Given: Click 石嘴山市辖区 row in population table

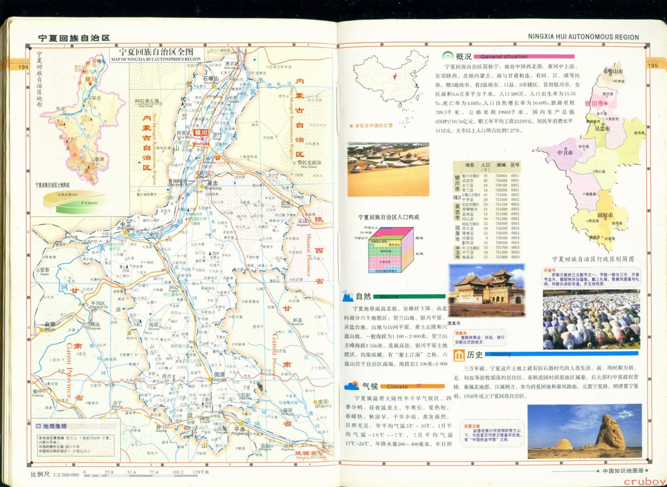Looking at the screenshot, I should pos(490,195).
